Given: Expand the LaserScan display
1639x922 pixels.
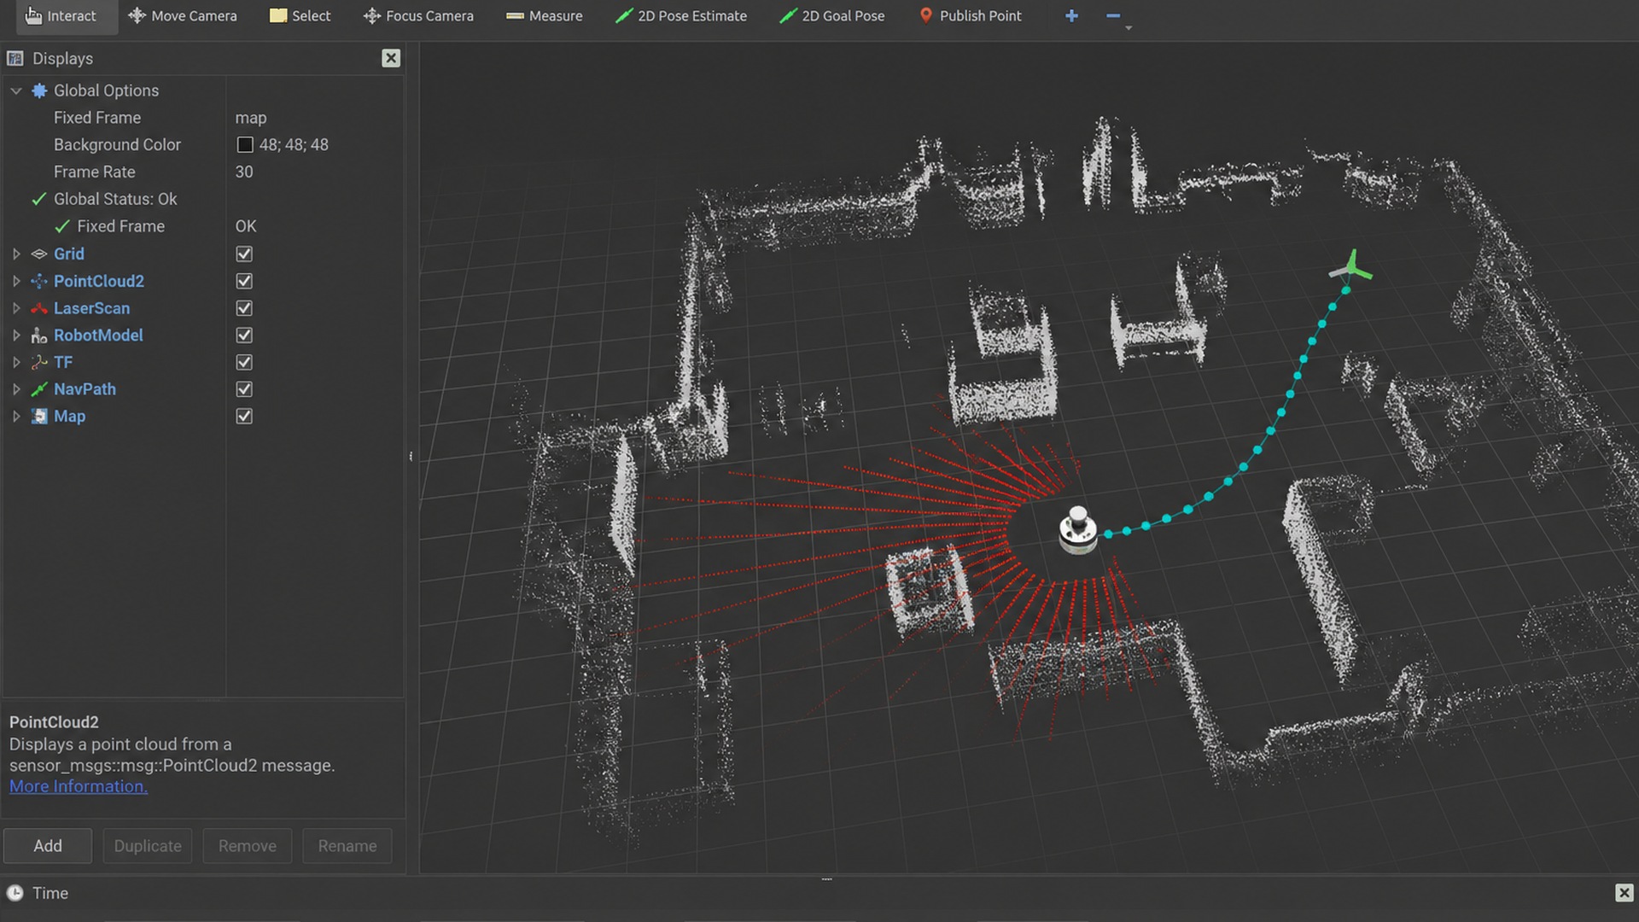Looking at the screenshot, I should 16,308.
